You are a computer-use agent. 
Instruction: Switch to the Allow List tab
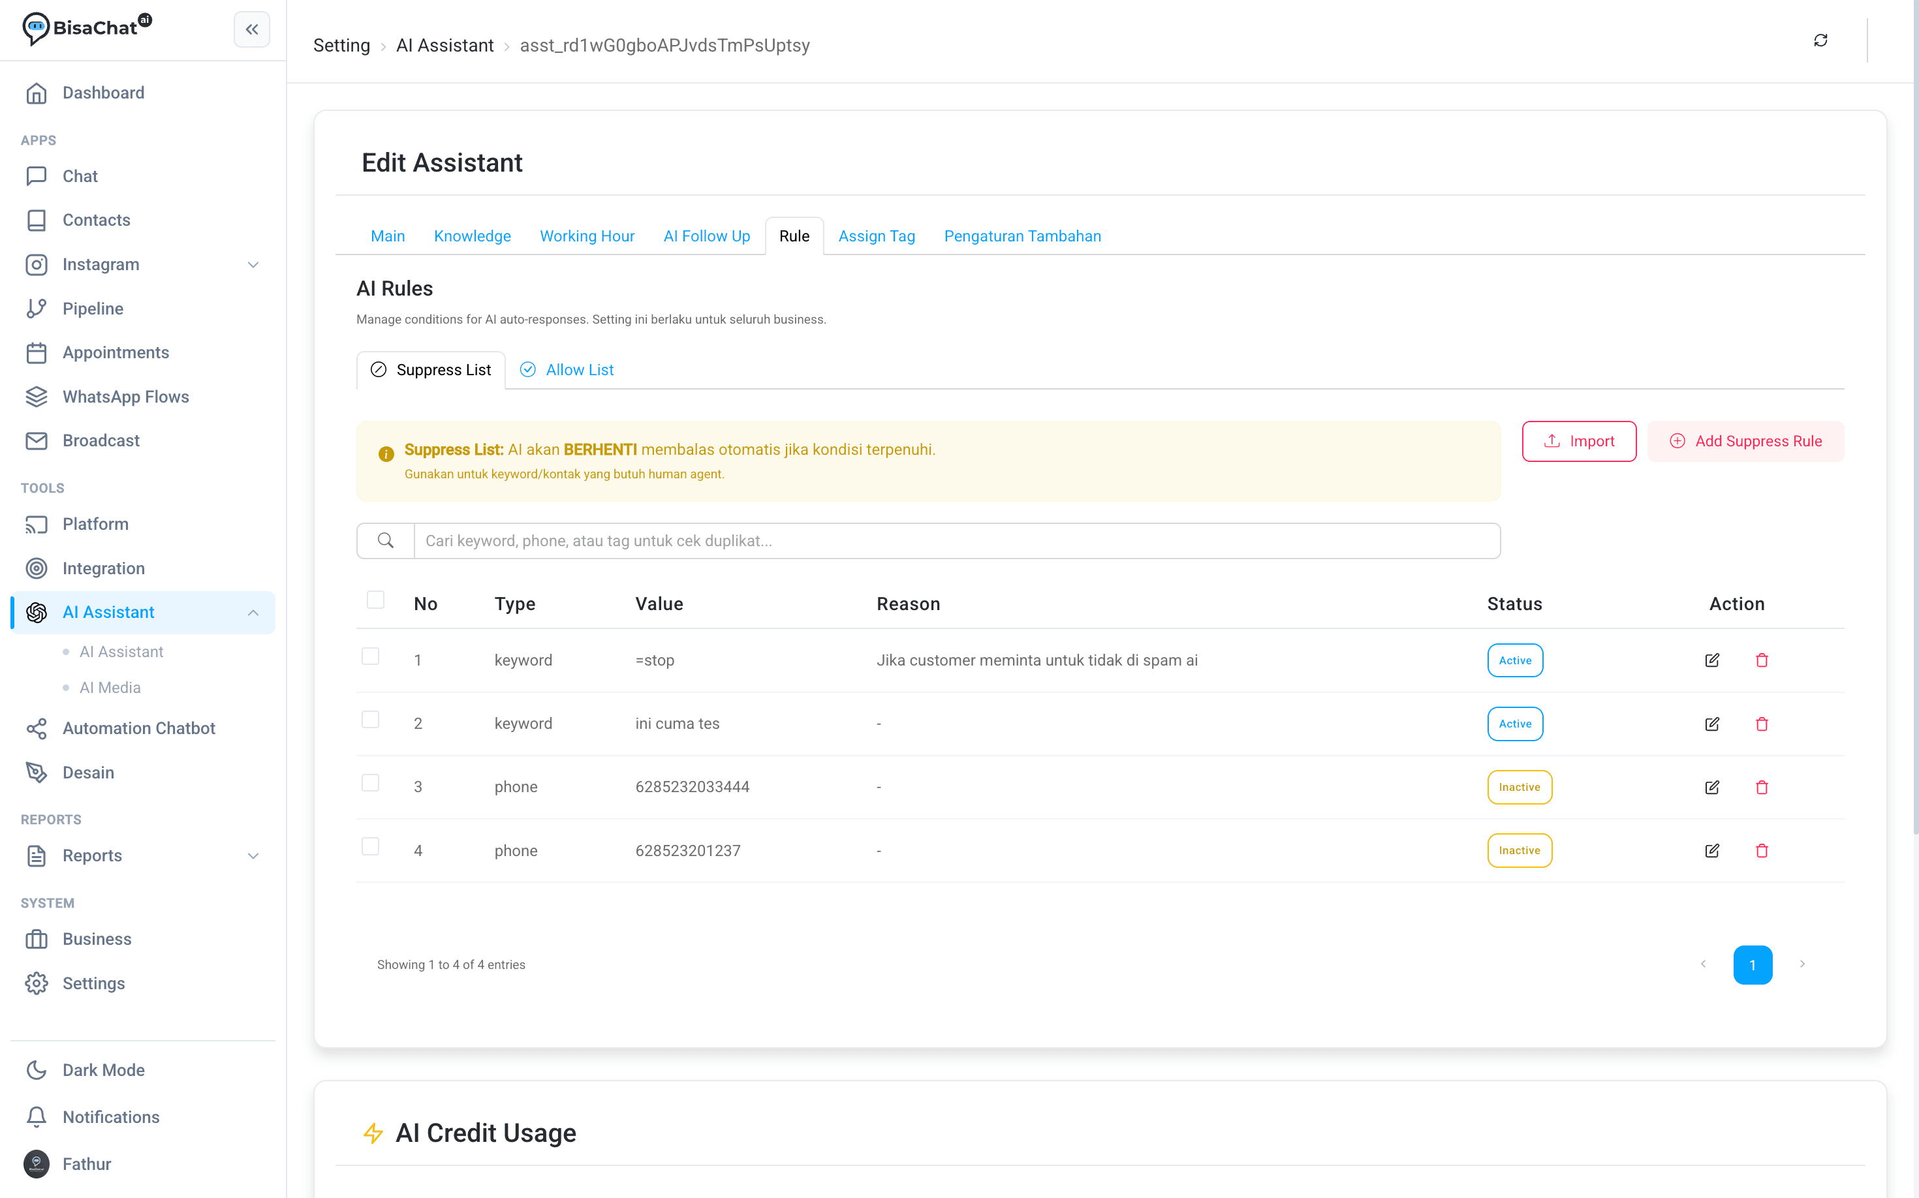tap(567, 370)
